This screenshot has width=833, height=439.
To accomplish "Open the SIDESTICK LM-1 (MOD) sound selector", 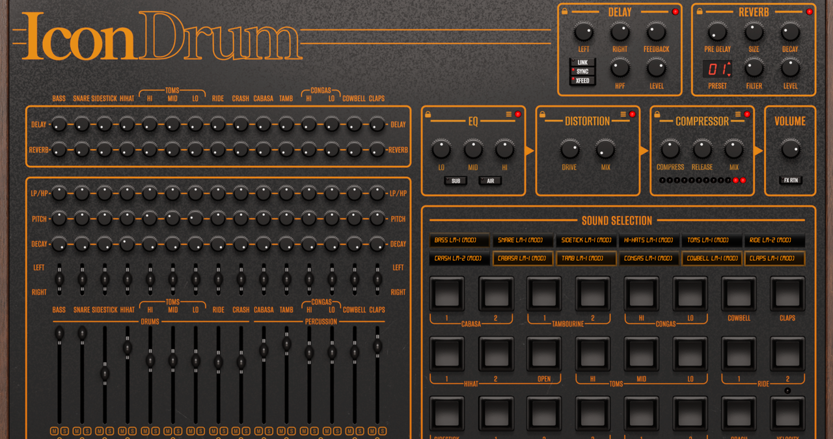I will (585, 240).
